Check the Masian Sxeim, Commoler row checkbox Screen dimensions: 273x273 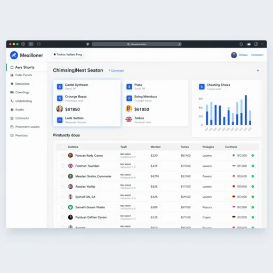tap(63, 176)
